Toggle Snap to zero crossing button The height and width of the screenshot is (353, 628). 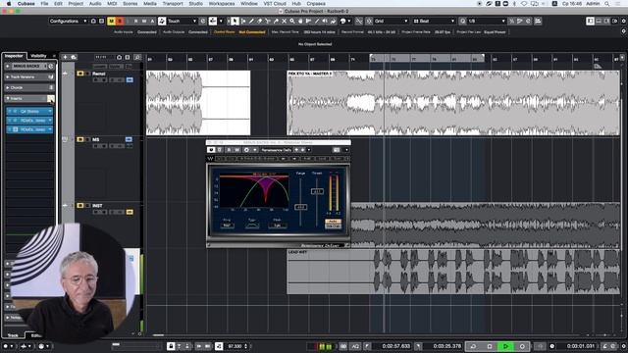point(359,21)
